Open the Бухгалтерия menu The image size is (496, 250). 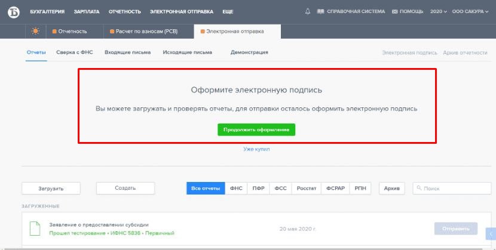point(47,12)
